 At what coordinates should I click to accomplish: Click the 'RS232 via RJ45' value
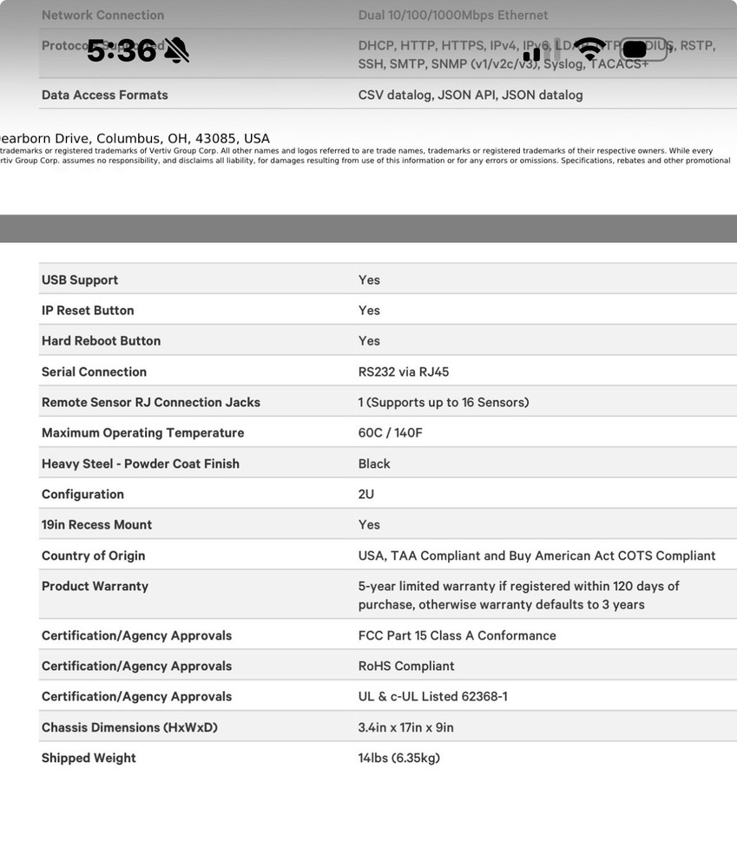[403, 372]
